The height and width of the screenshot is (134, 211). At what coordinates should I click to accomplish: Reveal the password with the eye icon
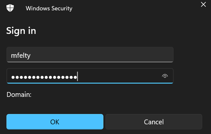pos(165,76)
